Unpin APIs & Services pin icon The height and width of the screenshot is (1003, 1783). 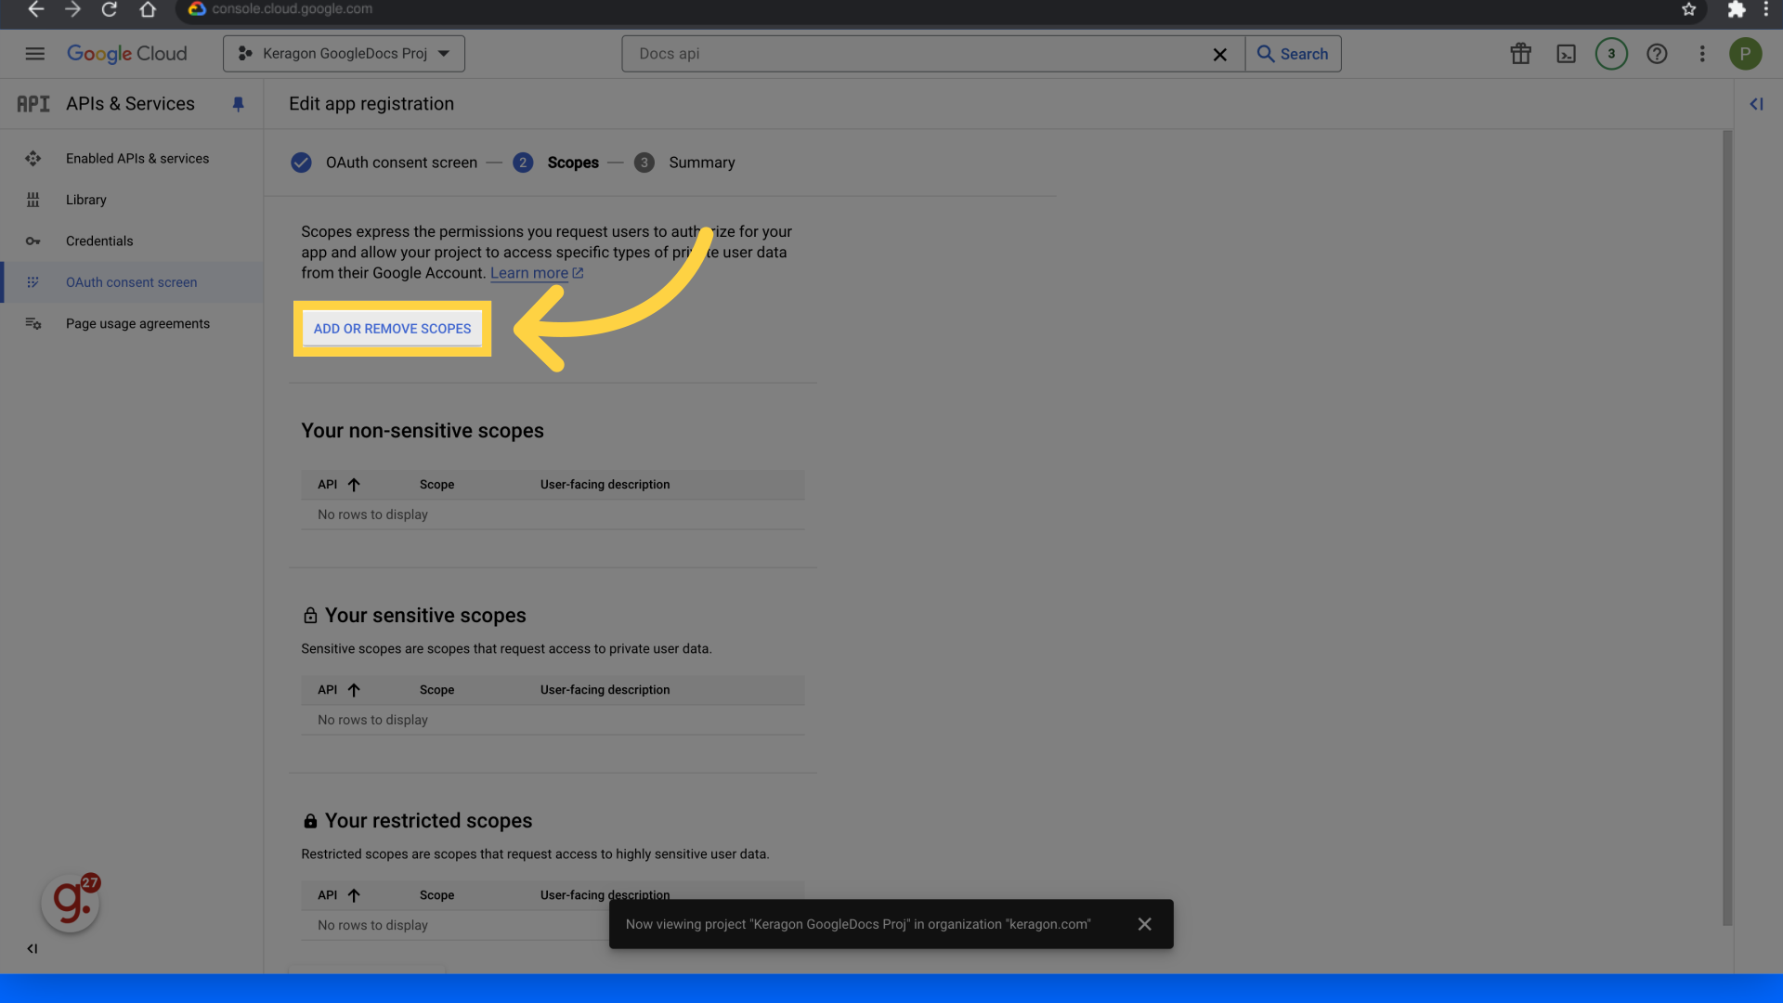(238, 104)
